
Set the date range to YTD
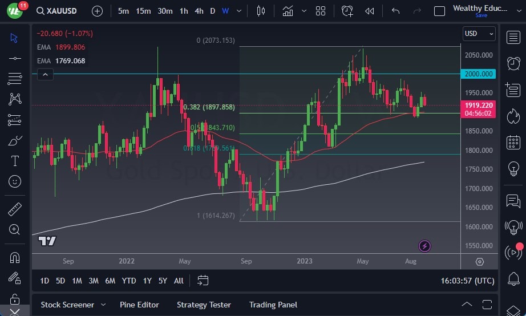pyautogui.click(x=129, y=281)
